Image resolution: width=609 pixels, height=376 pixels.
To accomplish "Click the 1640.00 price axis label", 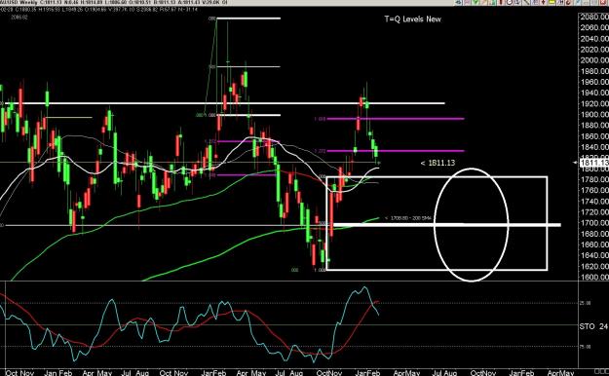I will (594, 255).
